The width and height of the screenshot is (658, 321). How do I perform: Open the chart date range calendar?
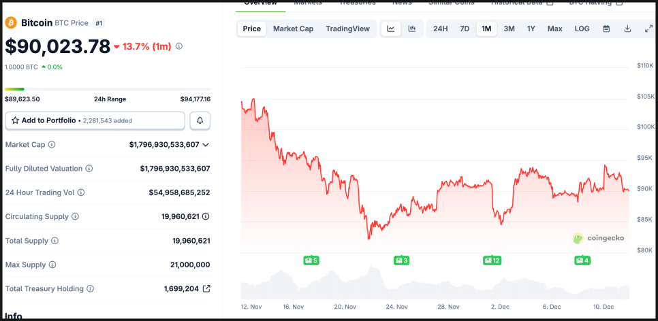(606, 29)
